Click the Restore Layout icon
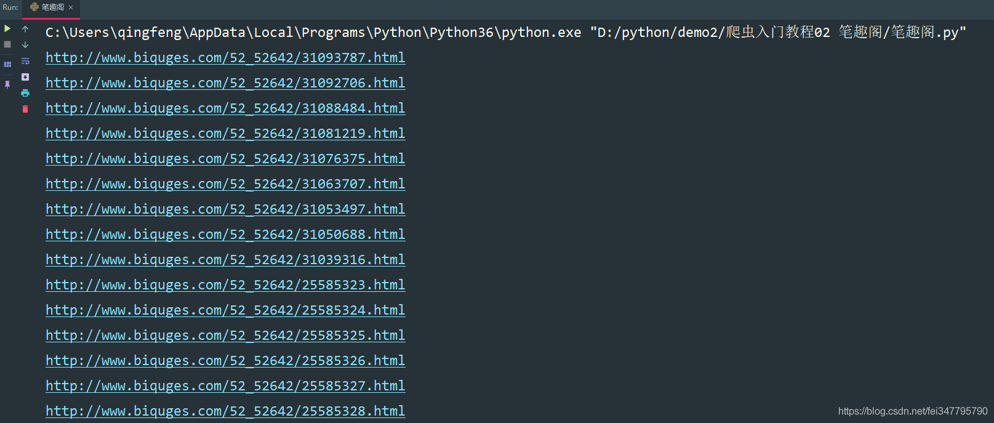 click(x=7, y=64)
